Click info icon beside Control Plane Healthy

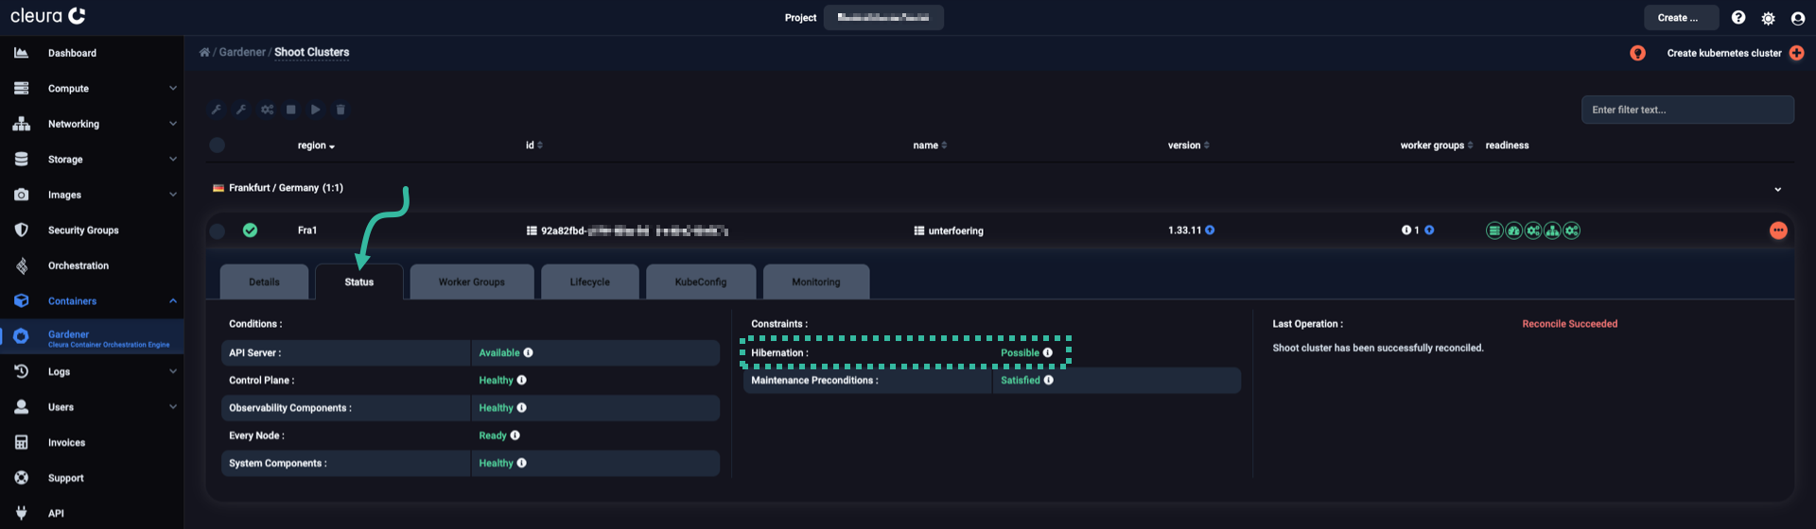(521, 380)
